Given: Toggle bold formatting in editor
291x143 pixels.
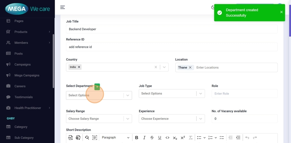Looking at the screenshot, I should (136, 138).
